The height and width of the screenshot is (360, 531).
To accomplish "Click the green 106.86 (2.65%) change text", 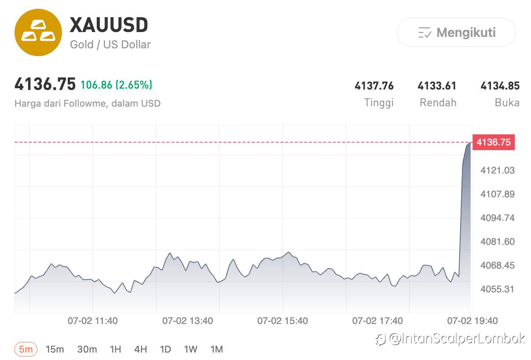I will pyautogui.click(x=116, y=84).
